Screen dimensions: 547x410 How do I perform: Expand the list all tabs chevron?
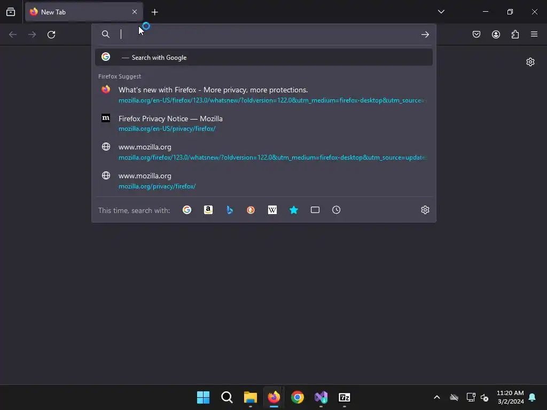(x=441, y=12)
